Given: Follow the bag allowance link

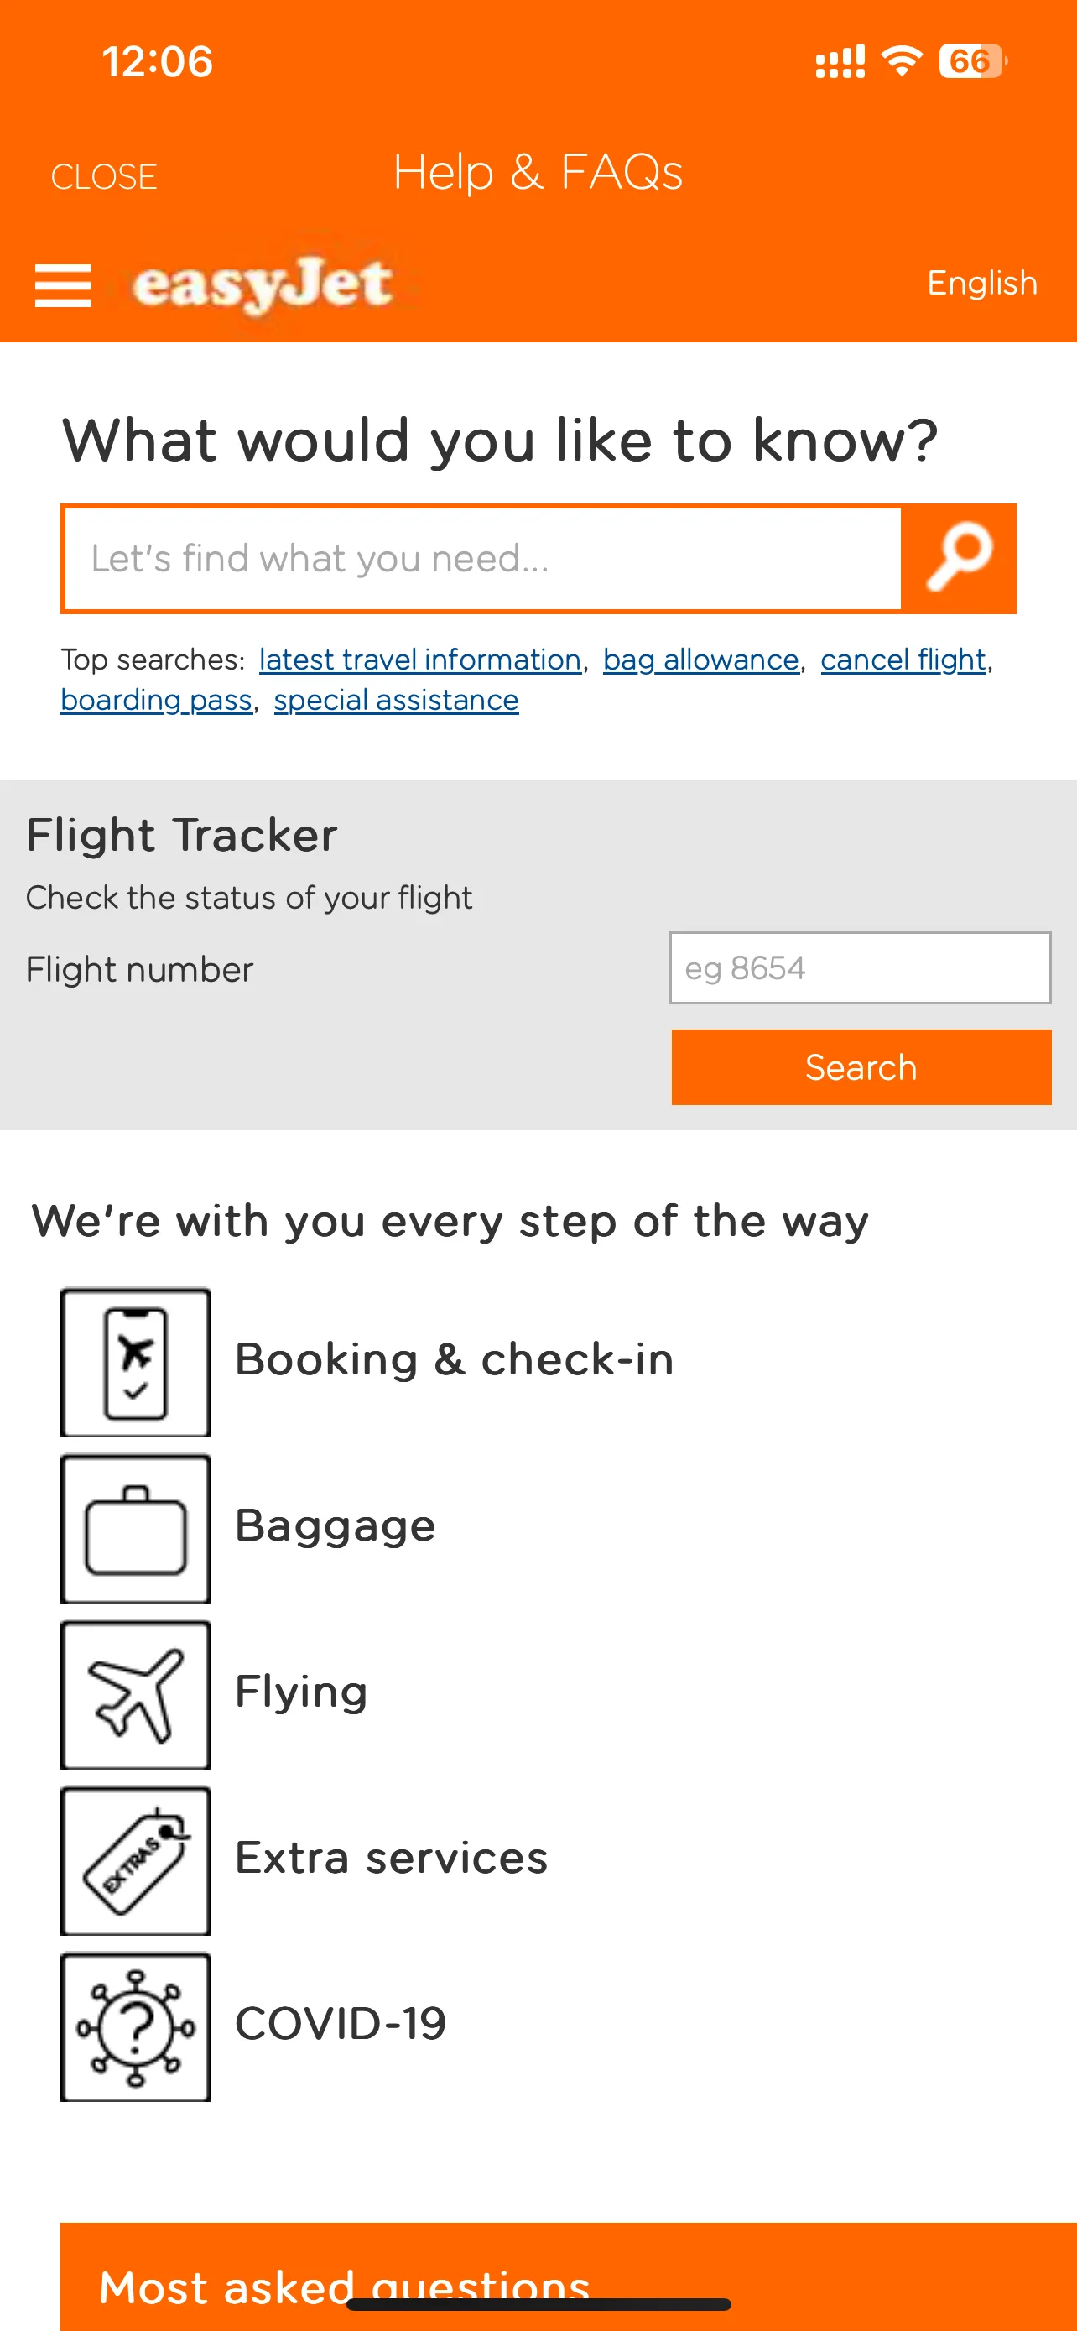Looking at the screenshot, I should point(701,660).
